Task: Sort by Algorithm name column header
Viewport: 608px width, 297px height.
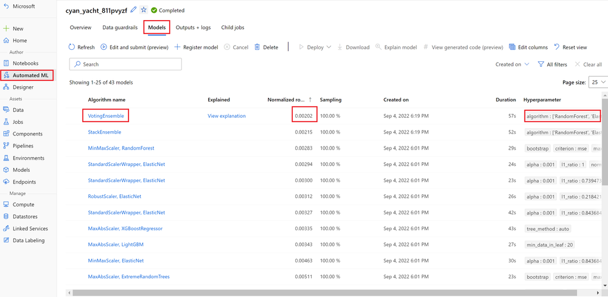Action: click(x=107, y=100)
